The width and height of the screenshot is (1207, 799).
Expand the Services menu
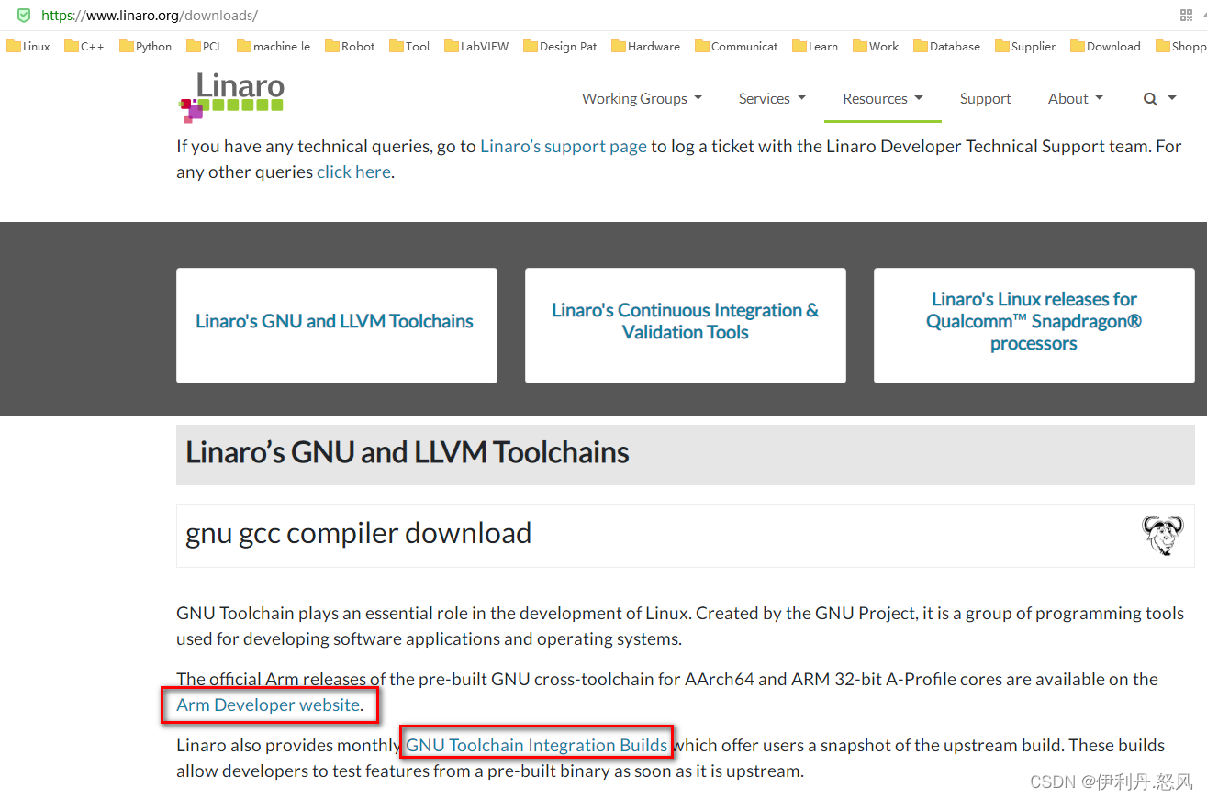pos(772,99)
